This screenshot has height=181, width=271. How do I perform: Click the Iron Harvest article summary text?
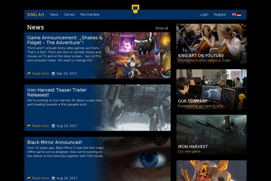pyautogui.click(x=65, y=102)
